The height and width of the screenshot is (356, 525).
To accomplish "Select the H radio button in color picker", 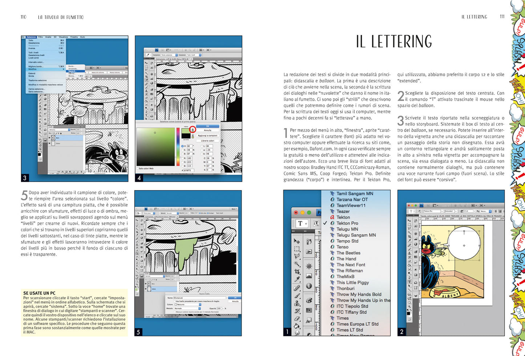I will [x=182, y=146].
